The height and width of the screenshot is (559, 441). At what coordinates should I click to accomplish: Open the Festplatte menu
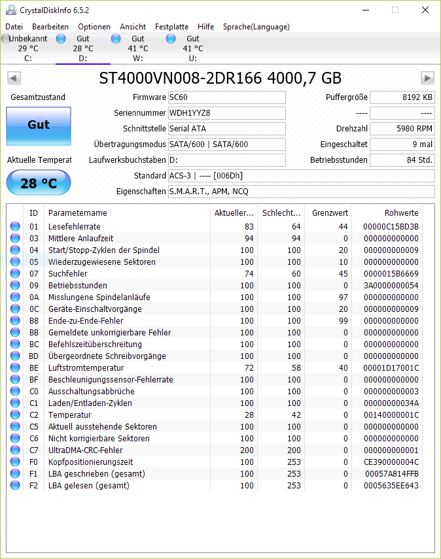(x=171, y=27)
